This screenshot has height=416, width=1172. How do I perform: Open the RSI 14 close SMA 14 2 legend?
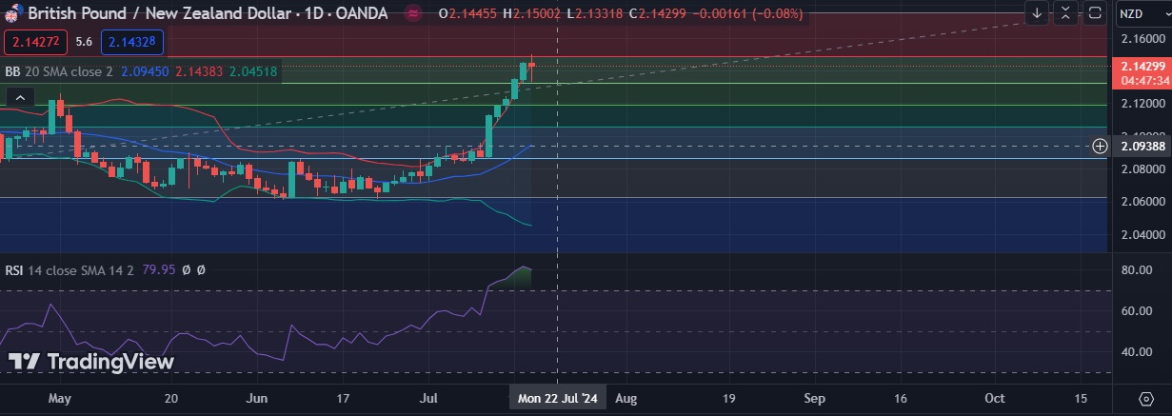point(71,270)
